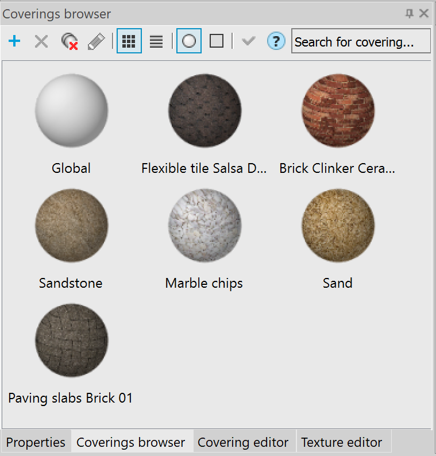Click the remove unused coverings icon
Viewport: 436px width, 456px height.
[x=69, y=41]
